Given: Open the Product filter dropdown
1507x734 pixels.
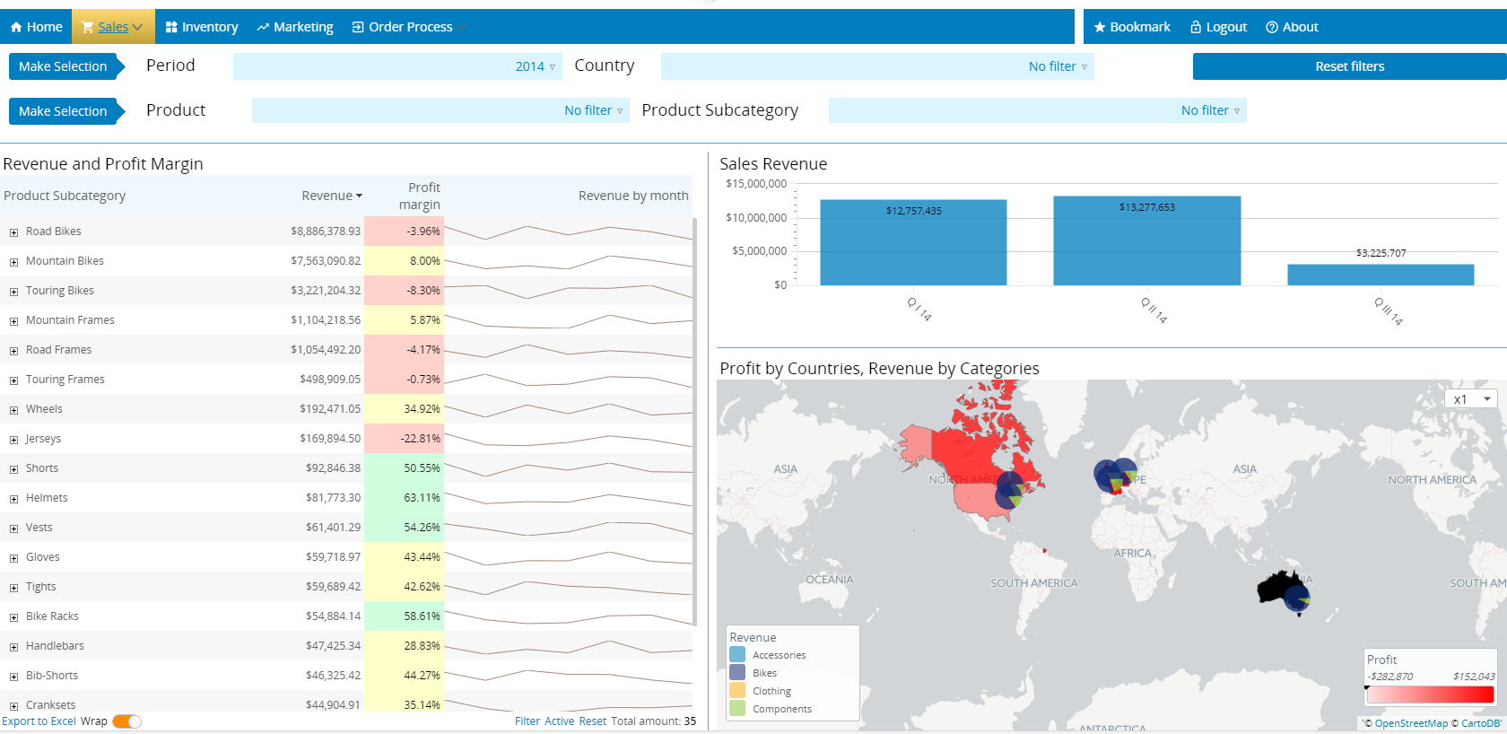Looking at the screenshot, I should pyautogui.click(x=440, y=110).
